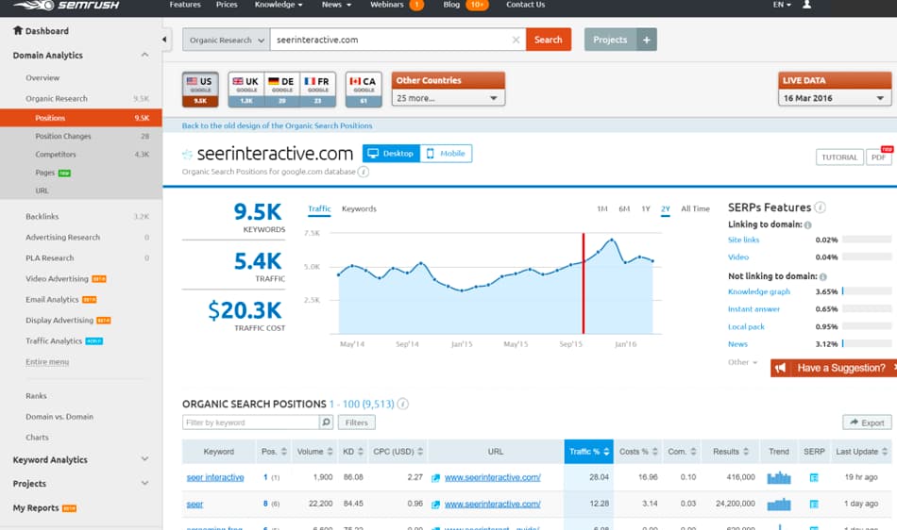Click the orange Search button
The image size is (897, 530).
coord(548,40)
